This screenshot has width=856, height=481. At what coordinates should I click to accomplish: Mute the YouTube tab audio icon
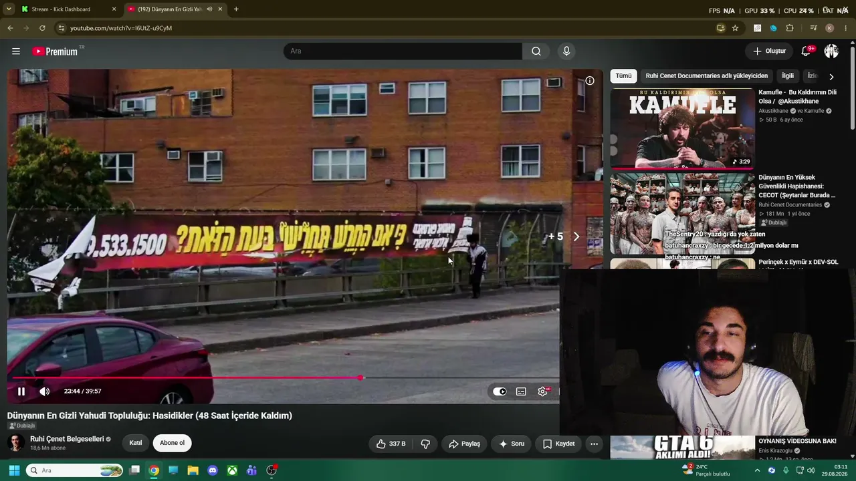[209, 9]
